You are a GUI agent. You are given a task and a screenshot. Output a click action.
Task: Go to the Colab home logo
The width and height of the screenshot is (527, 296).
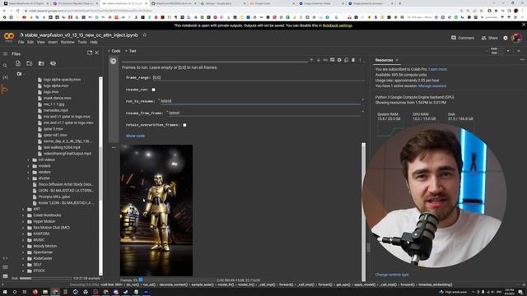[x=9, y=36]
